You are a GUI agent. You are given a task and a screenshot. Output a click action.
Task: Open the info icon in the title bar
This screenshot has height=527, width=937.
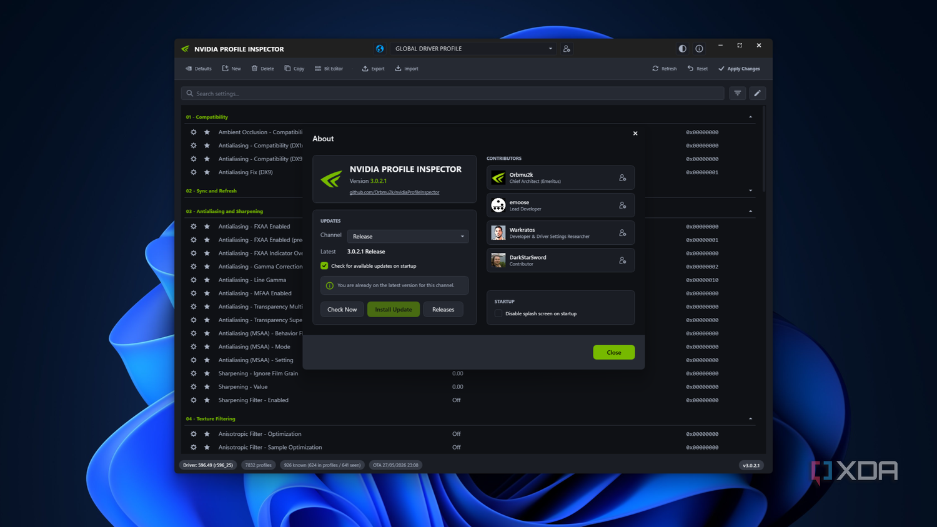(699, 49)
